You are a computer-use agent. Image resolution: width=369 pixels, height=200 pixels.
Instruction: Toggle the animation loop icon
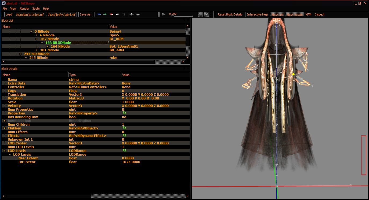tap(200, 14)
